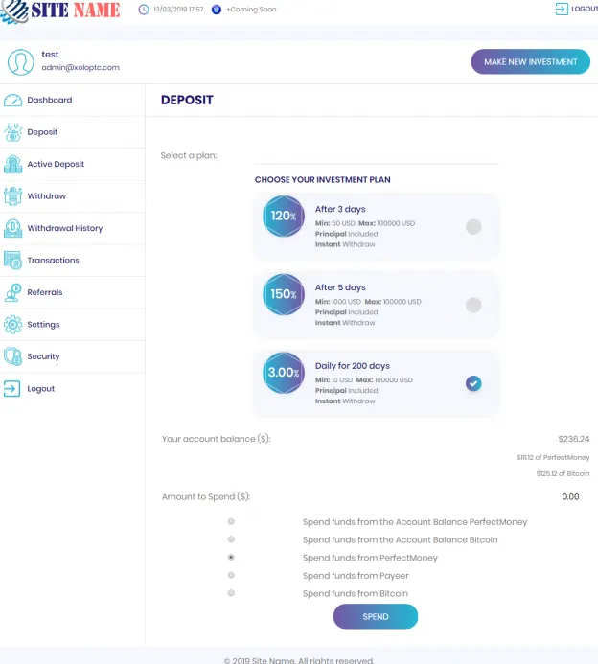Click the Withdraw sidebar icon
The height and width of the screenshot is (664, 598).
tap(12, 196)
